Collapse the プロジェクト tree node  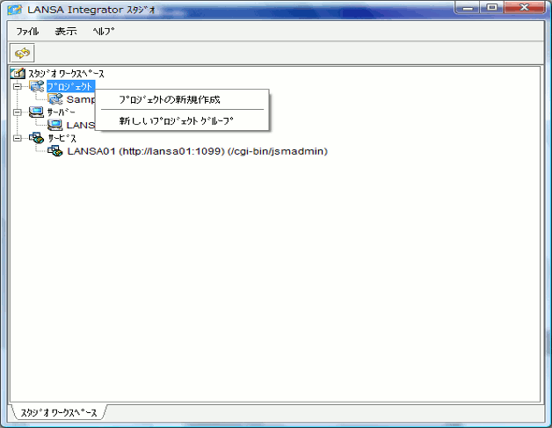coord(18,86)
